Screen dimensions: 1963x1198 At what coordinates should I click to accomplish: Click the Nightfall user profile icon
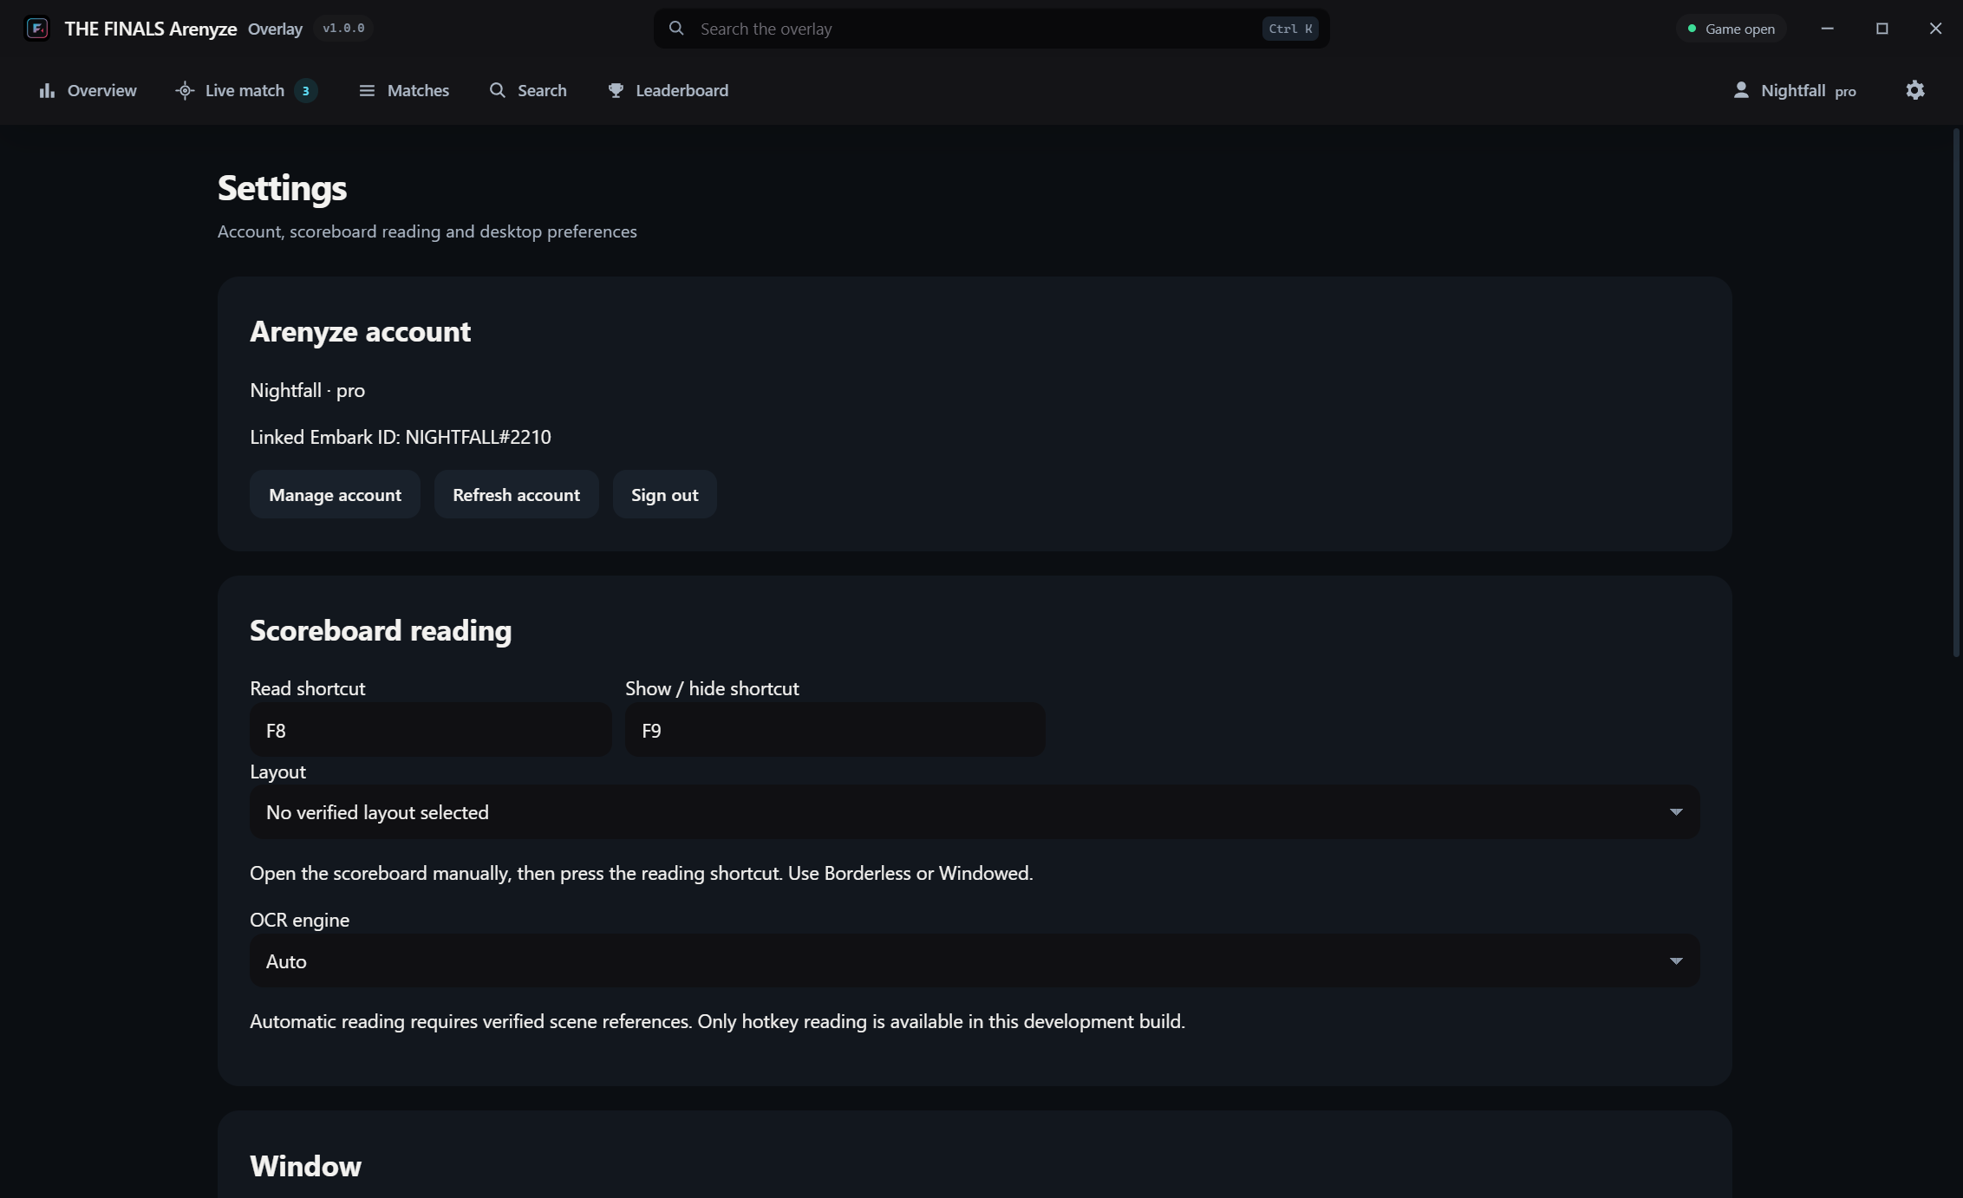click(x=1740, y=90)
